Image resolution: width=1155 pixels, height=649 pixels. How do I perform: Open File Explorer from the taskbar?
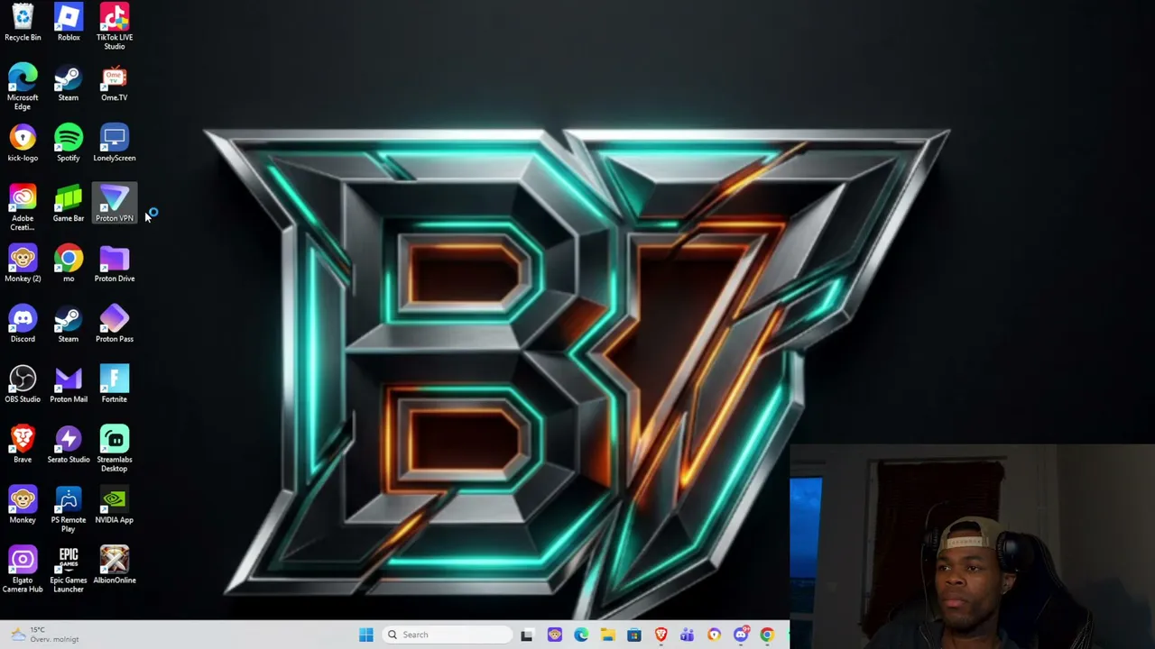point(607,635)
